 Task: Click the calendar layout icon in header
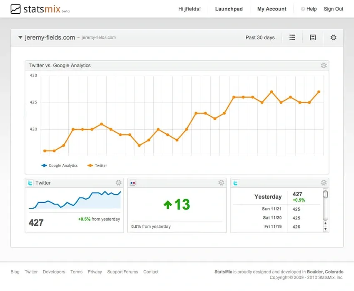click(x=313, y=37)
